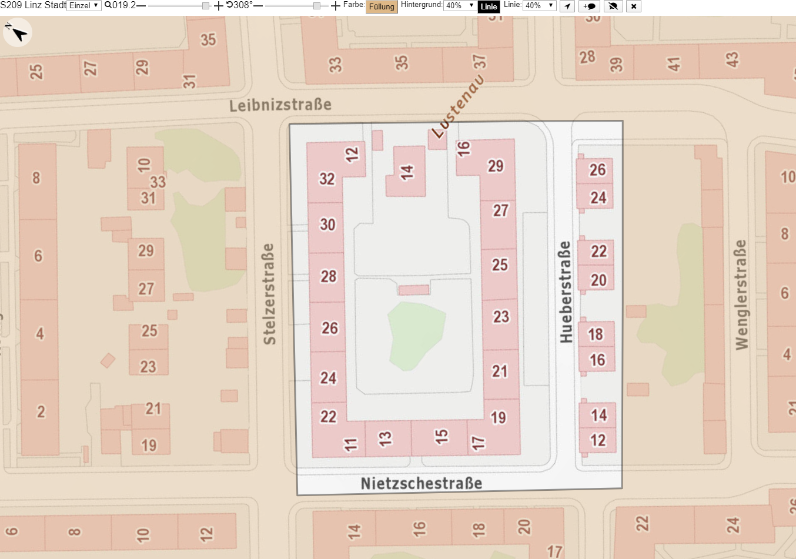The width and height of the screenshot is (796, 559).
Task: Click the rotation minus icon next to 308°
Action: tap(258, 6)
